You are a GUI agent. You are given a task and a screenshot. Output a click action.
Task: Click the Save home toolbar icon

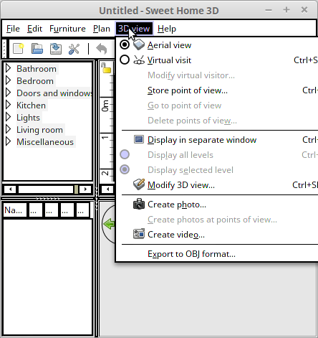56,49
